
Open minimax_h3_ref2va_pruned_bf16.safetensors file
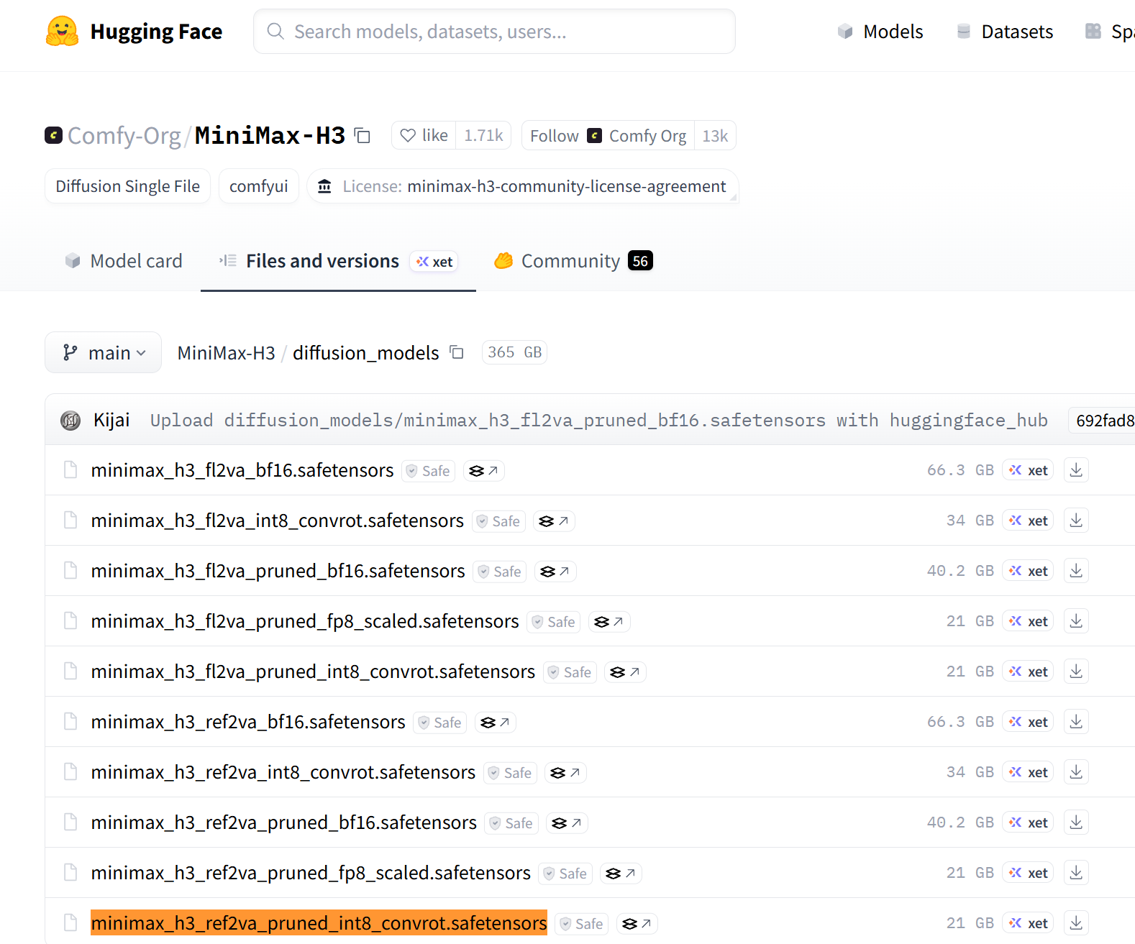[284, 822]
